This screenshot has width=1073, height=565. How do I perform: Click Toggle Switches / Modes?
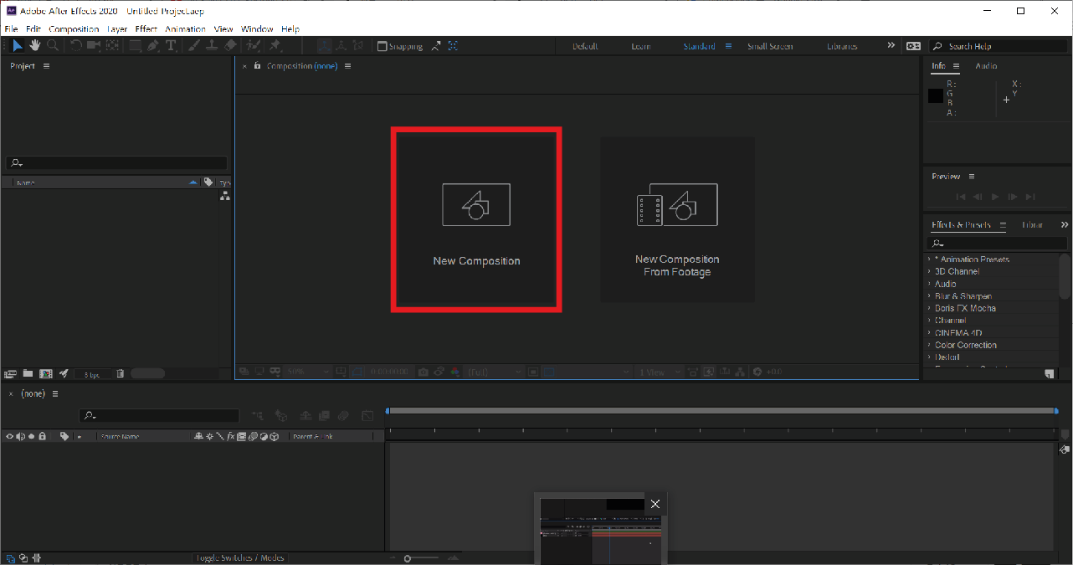tap(240, 557)
